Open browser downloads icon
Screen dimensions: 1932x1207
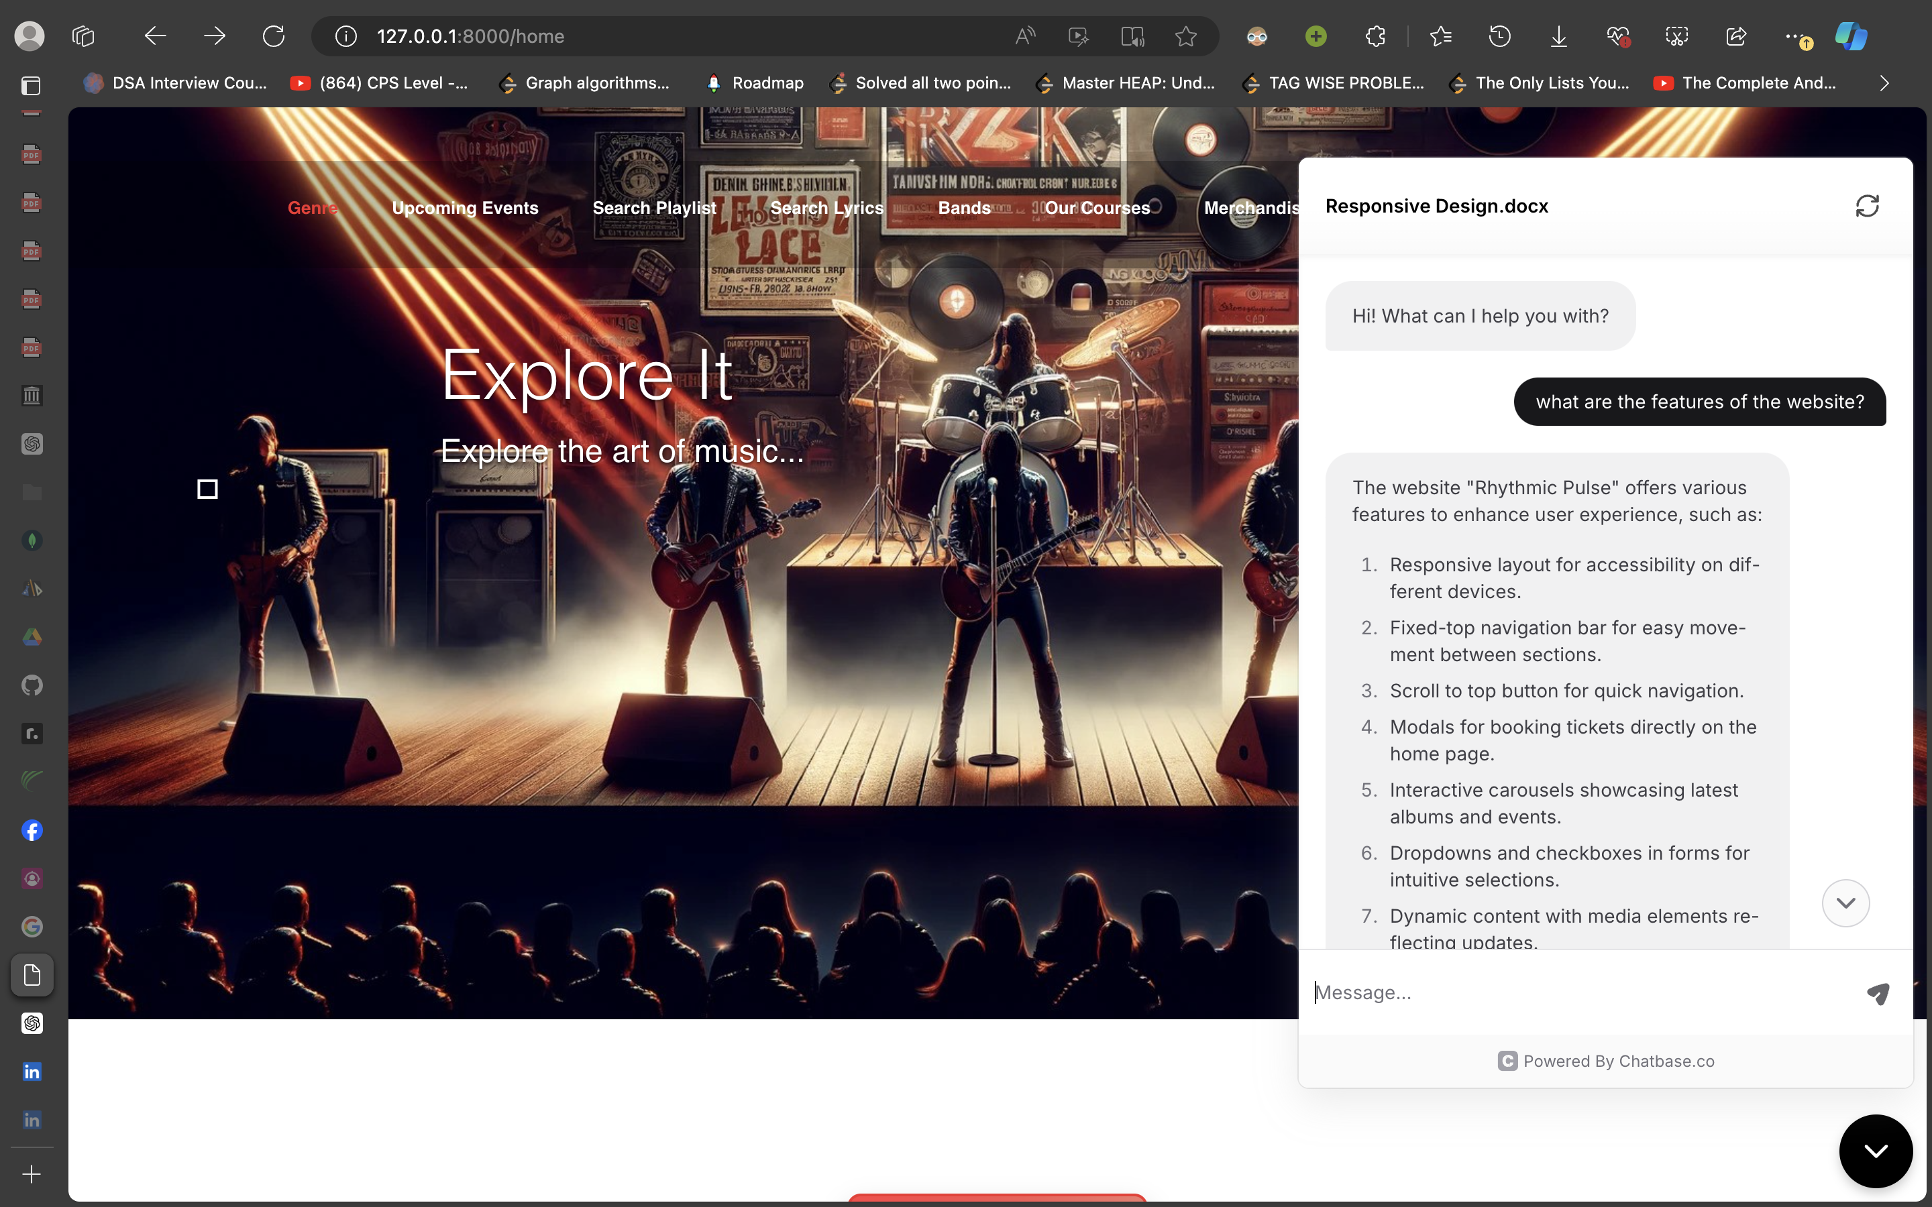pos(1558,36)
